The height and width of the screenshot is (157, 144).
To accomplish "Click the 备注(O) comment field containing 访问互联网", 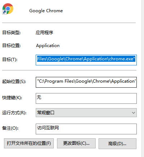I will tap(86, 129).
